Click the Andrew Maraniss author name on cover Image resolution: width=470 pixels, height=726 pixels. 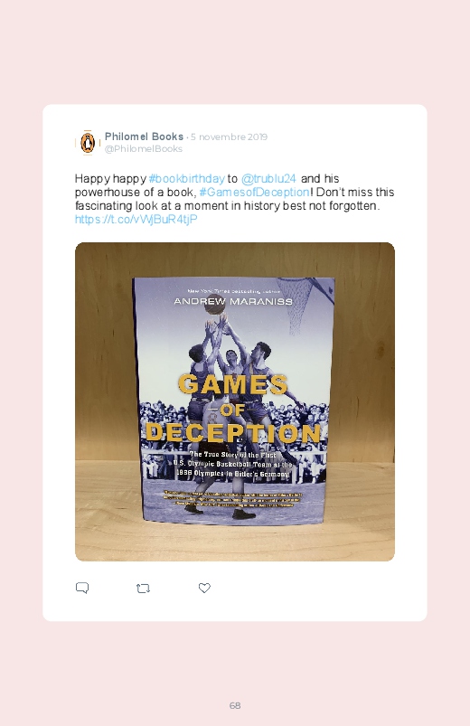click(x=233, y=301)
